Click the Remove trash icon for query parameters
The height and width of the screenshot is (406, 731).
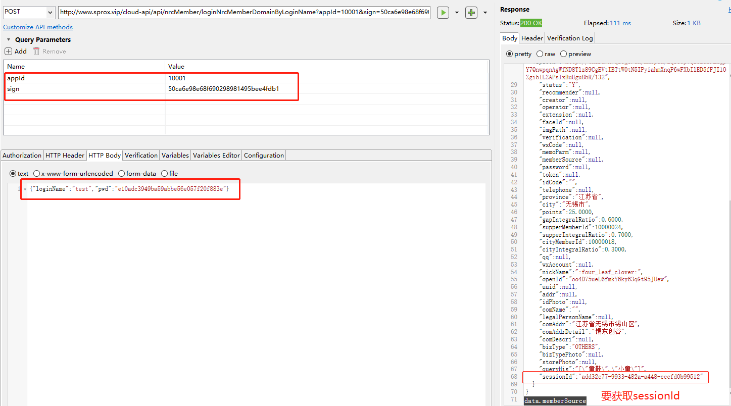37,51
